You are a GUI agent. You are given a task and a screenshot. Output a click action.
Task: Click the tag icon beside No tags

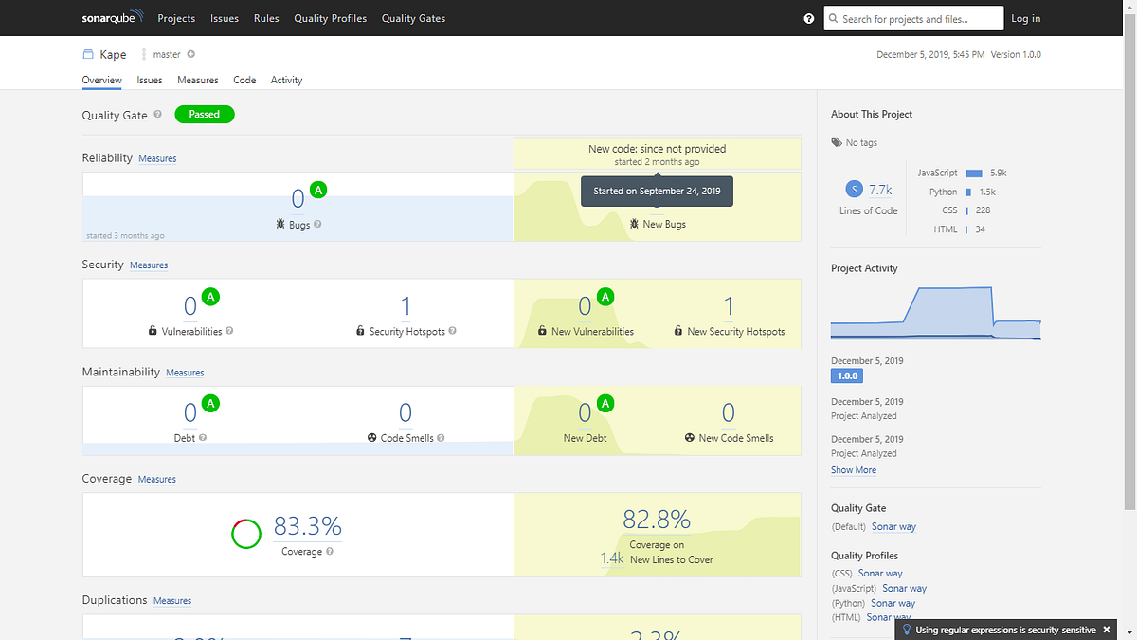tap(837, 143)
